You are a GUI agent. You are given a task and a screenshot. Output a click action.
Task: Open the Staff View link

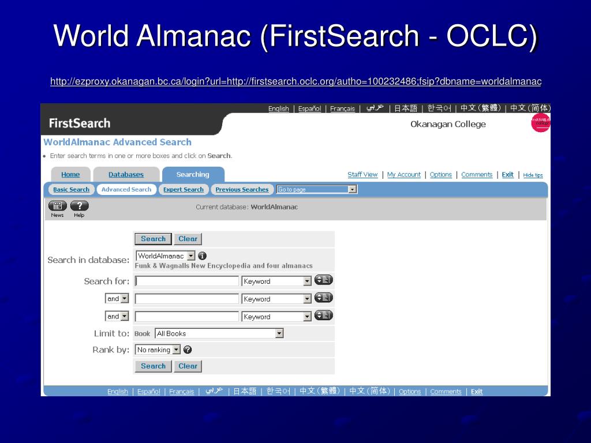click(x=362, y=174)
